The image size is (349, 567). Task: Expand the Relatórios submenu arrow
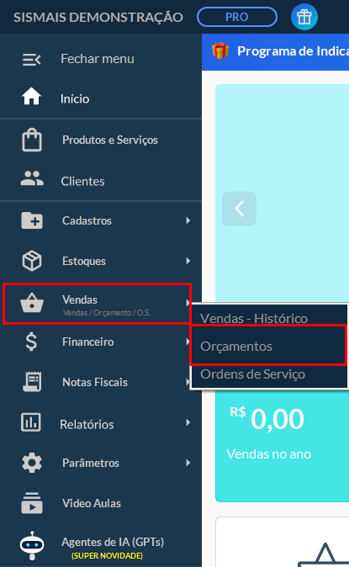(188, 422)
